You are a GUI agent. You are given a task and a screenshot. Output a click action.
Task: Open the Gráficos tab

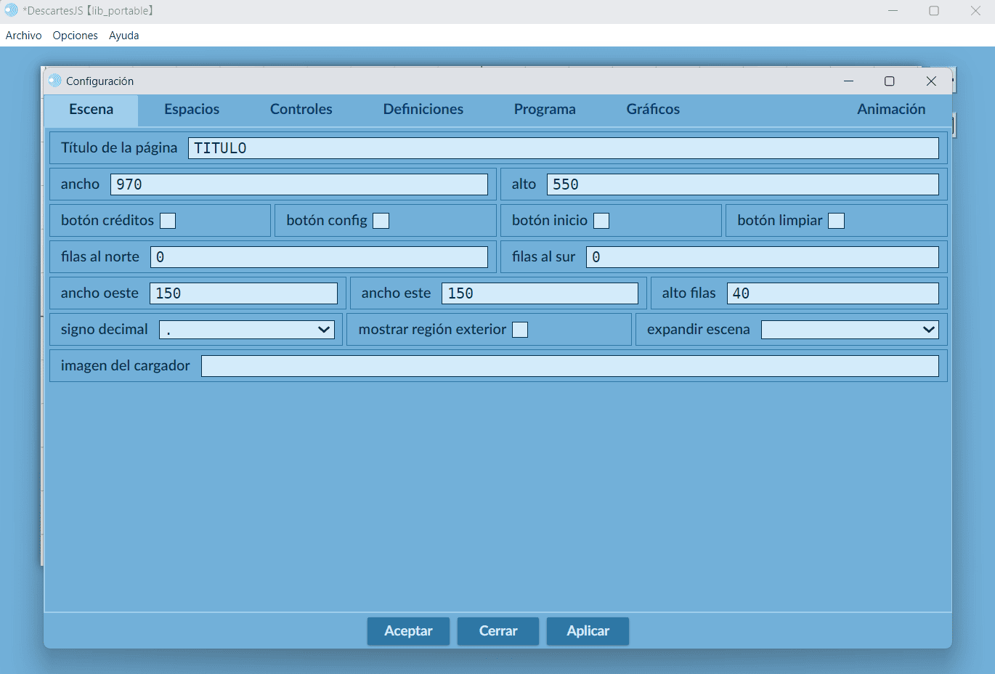653,110
